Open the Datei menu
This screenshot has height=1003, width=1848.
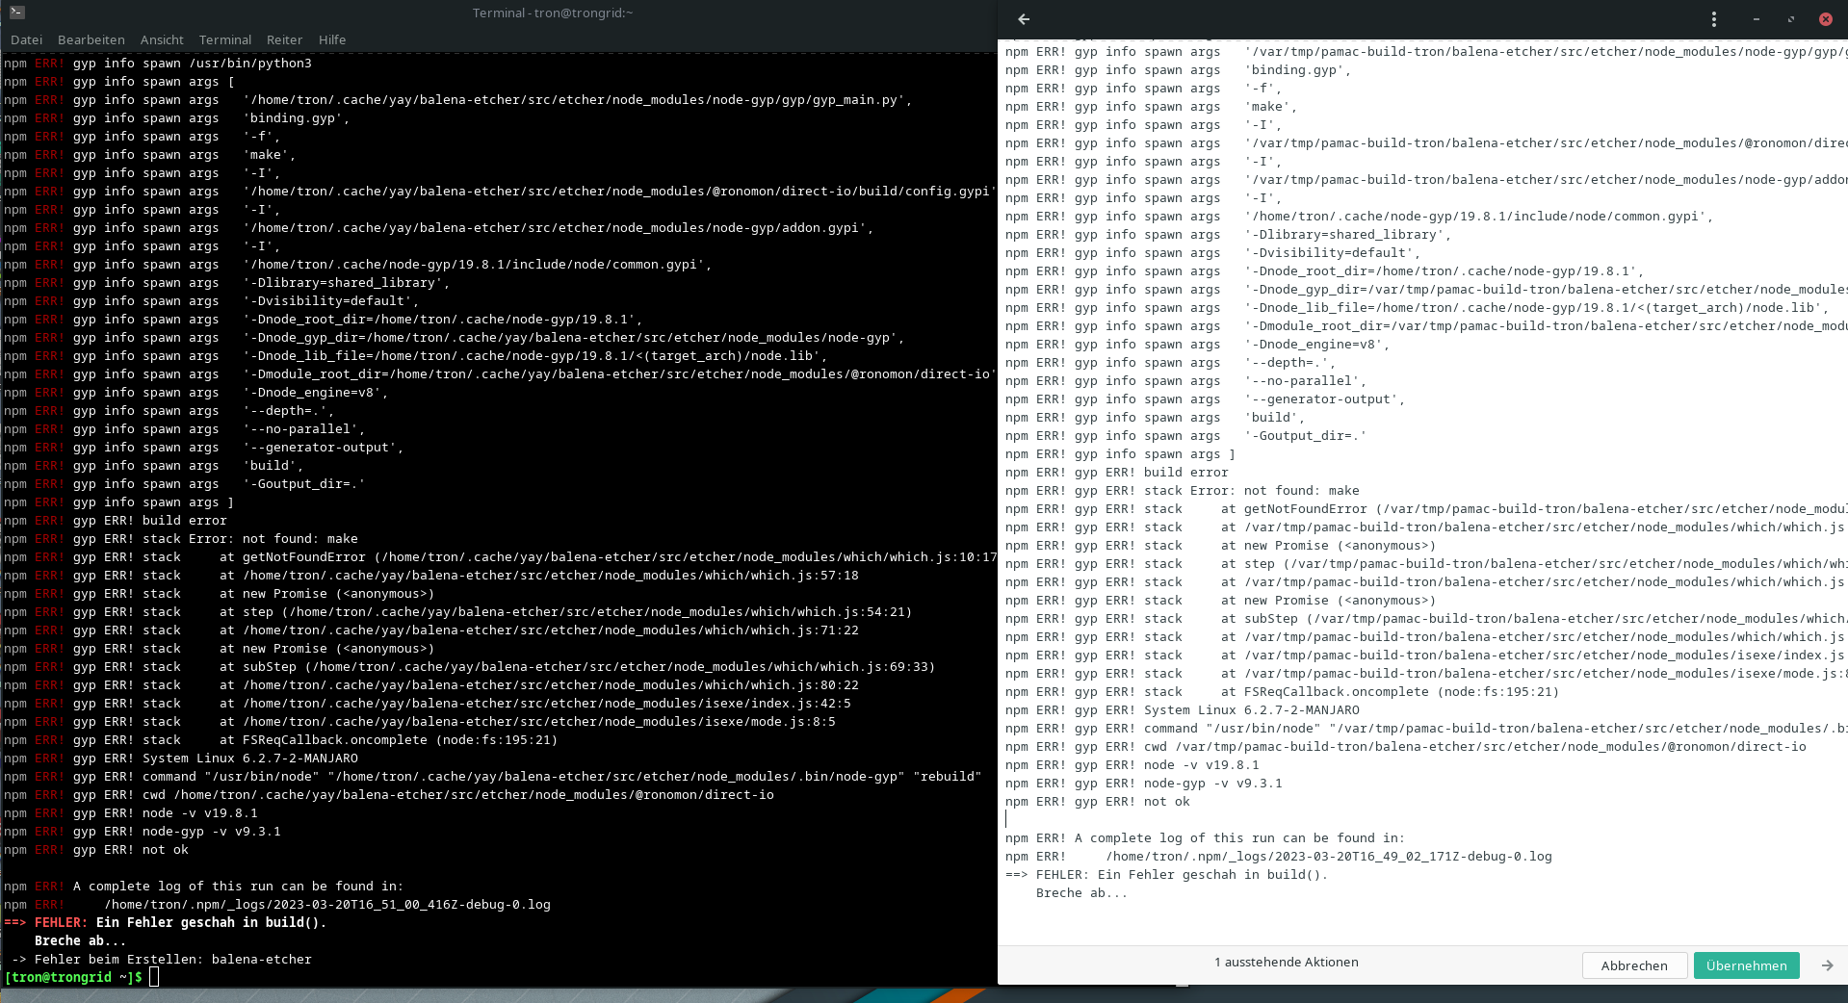tap(27, 39)
